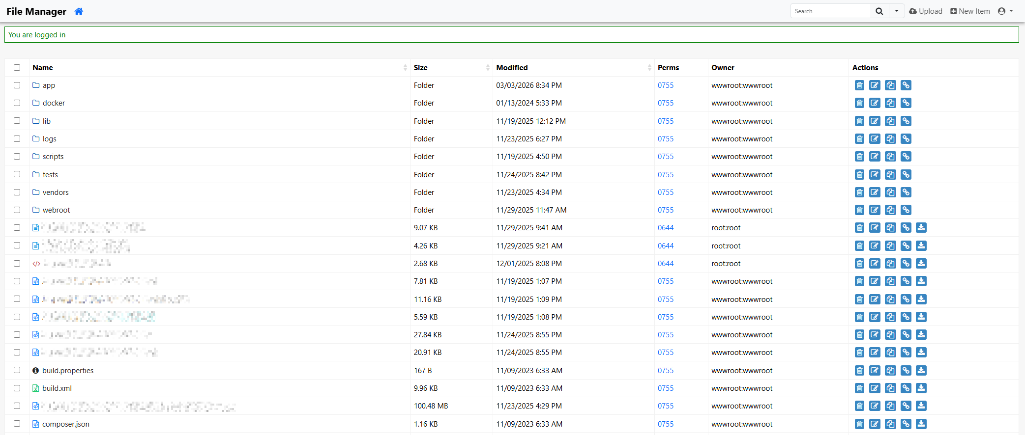Delete the app folder using trash icon
This screenshot has height=435, width=1025.
pyautogui.click(x=859, y=85)
